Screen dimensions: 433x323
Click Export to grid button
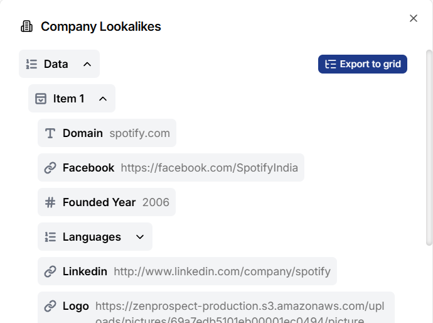click(363, 64)
